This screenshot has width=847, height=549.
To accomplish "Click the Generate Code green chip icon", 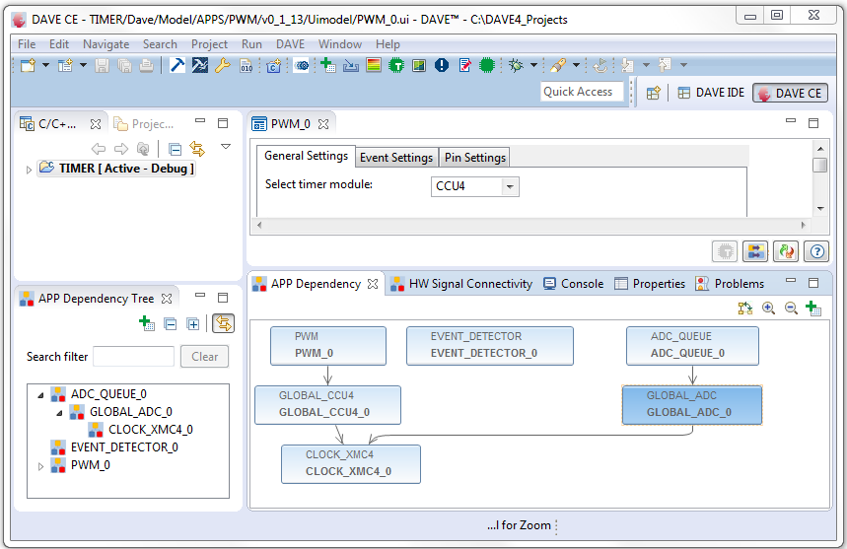I will [x=487, y=66].
